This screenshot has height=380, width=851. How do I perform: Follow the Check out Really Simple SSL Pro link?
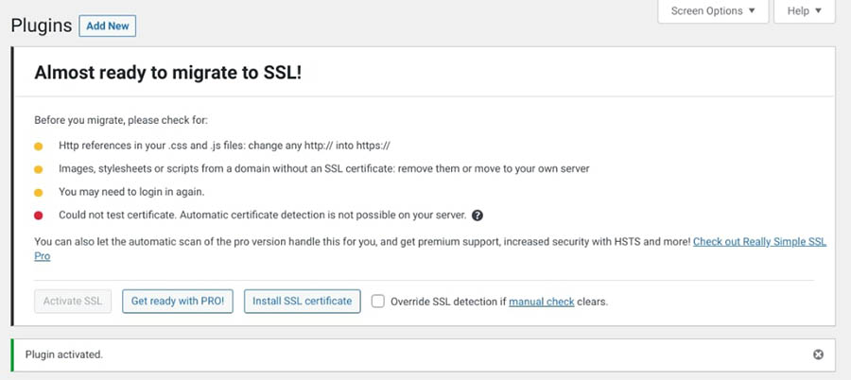[759, 242]
